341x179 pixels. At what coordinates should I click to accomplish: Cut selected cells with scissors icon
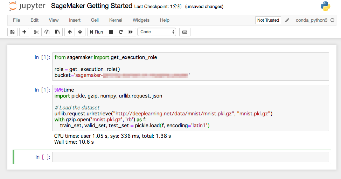coord(36,32)
